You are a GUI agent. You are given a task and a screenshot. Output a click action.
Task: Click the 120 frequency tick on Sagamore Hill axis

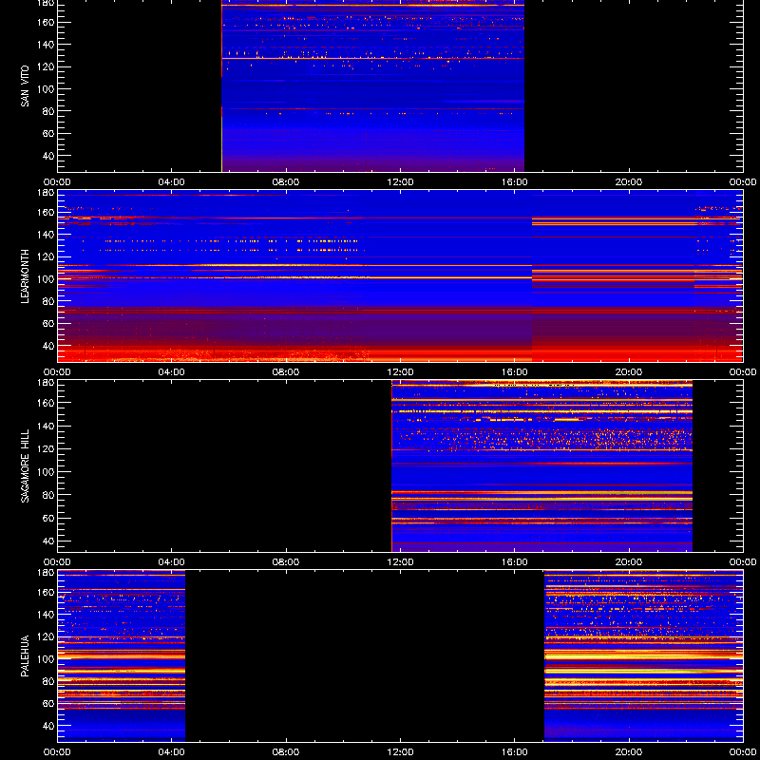47,448
